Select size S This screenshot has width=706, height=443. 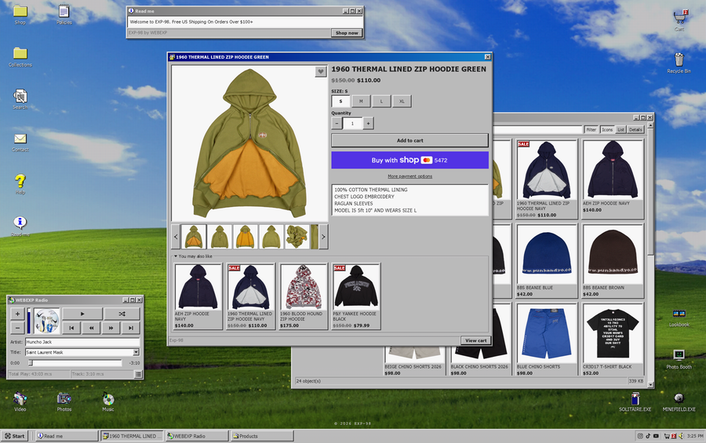pyautogui.click(x=341, y=101)
